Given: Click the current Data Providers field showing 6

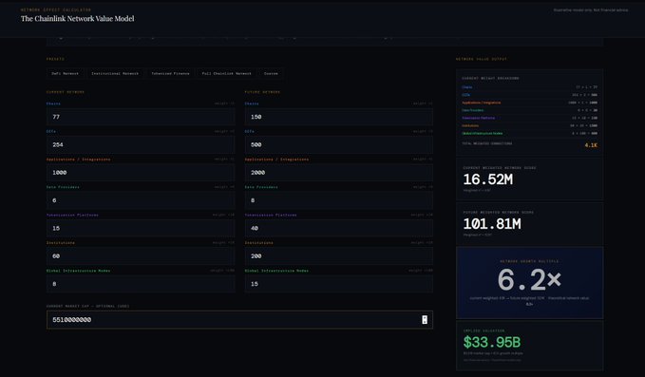Looking at the screenshot, I should [141, 200].
